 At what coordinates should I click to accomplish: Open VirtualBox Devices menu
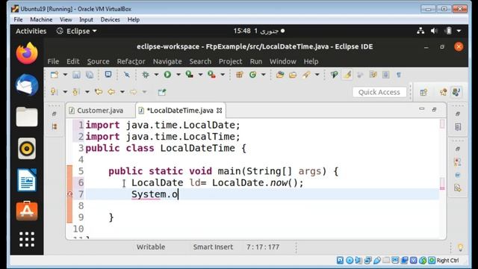110,19
